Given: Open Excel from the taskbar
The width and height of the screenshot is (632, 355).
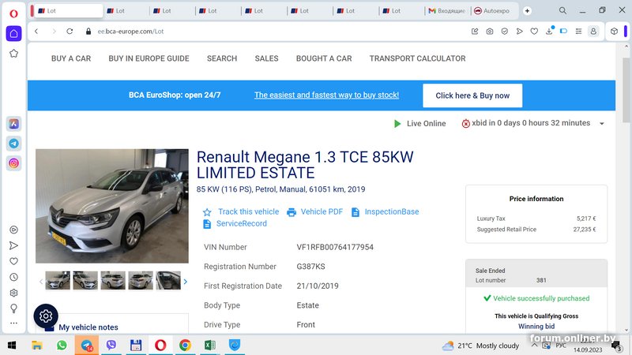Looking at the screenshot, I should coord(210,346).
